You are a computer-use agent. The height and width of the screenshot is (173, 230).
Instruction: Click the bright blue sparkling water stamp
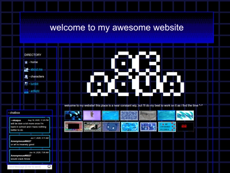coord(110,115)
